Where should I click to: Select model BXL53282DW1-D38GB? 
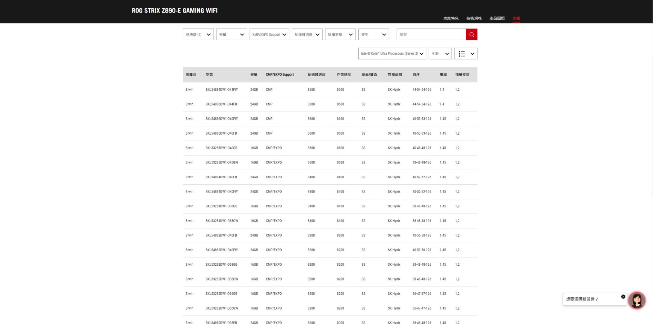point(222,265)
